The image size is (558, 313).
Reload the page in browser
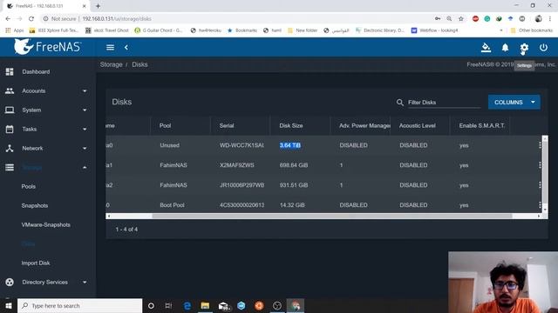31,18
